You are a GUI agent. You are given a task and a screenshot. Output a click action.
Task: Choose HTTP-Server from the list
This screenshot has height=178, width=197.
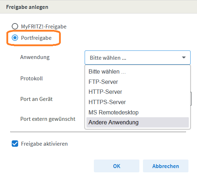pos(138,92)
